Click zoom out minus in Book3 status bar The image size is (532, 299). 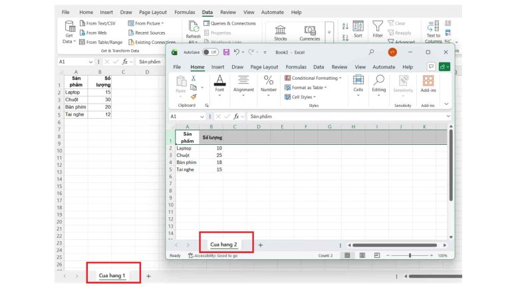pyautogui.click(x=388, y=255)
